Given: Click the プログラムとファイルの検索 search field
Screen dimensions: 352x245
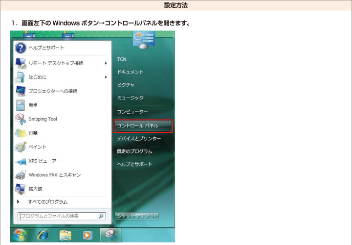Looking at the screenshot, I should [x=62, y=216].
